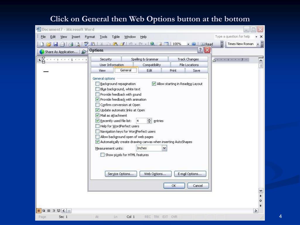Viewport: 300px width, 225px height.
Task: Click the Open folder toolbar icon
Action: pos(49,44)
